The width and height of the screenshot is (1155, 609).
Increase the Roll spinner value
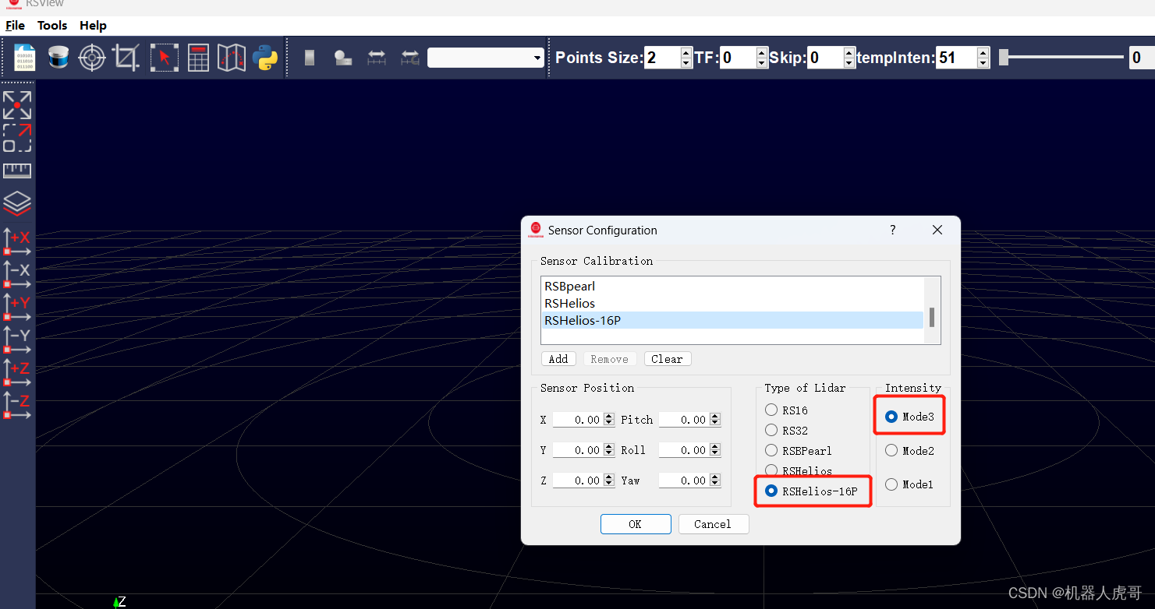pyautogui.click(x=715, y=447)
